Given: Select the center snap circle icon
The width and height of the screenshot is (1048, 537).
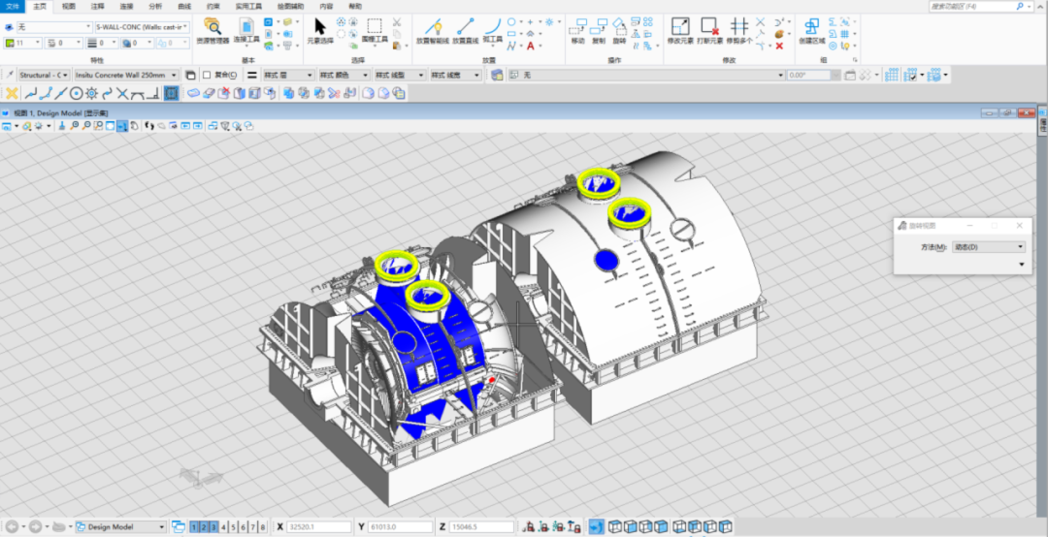Looking at the screenshot, I should (77, 93).
